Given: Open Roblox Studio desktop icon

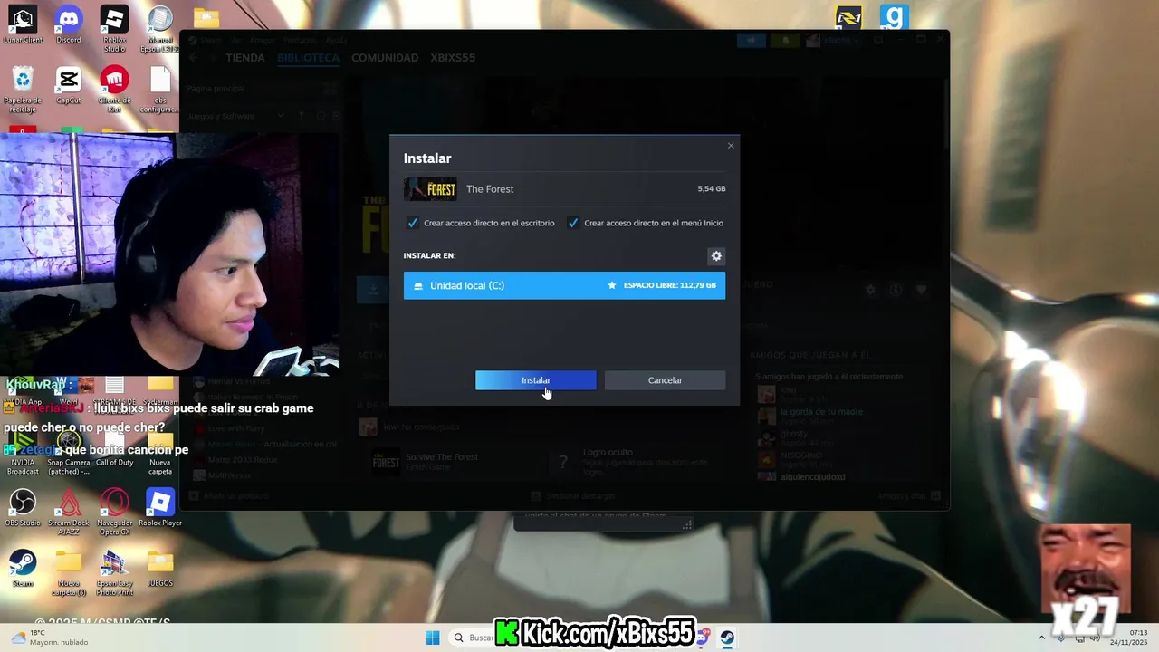Looking at the screenshot, I should point(114,29).
